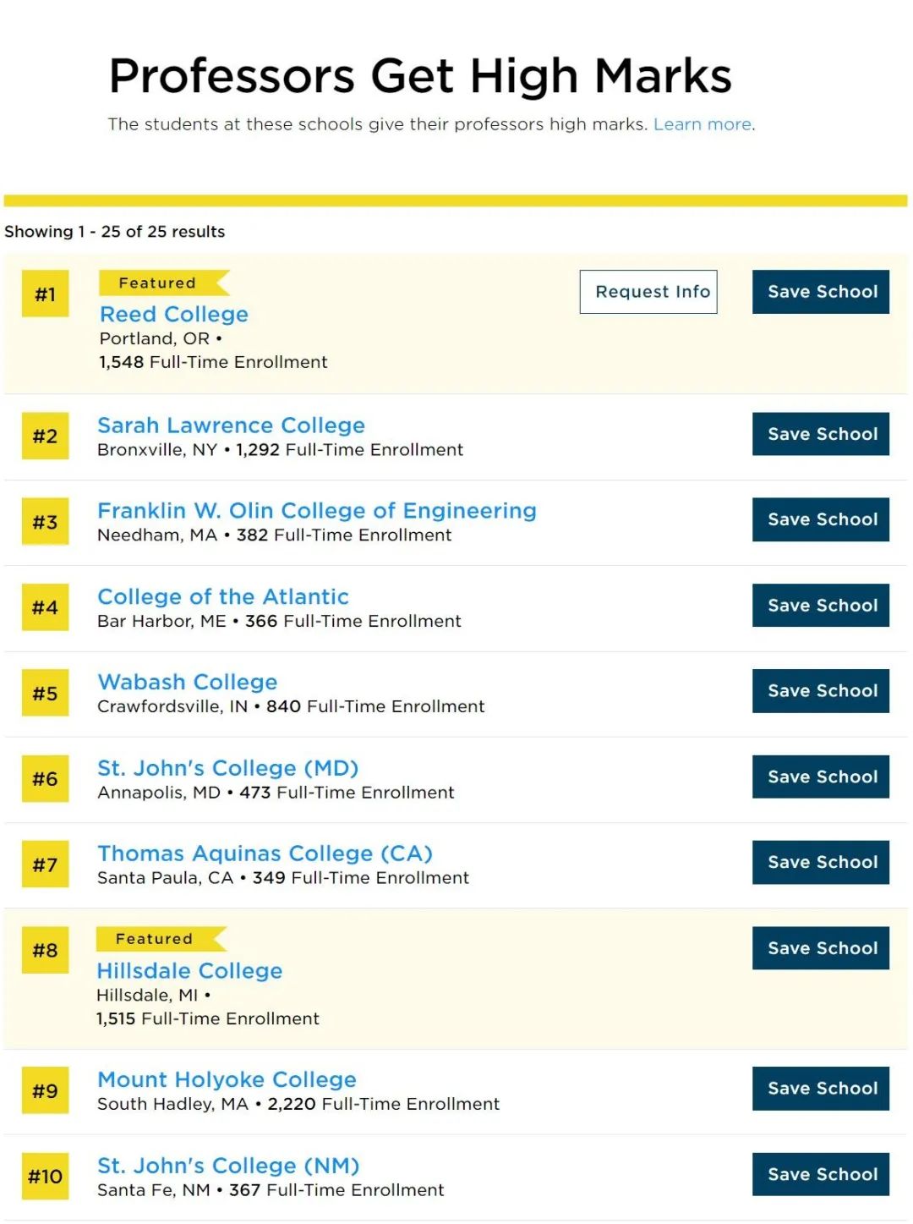913x1224 pixels.
Task: Click the #5 rank badge
Action: tap(45, 694)
